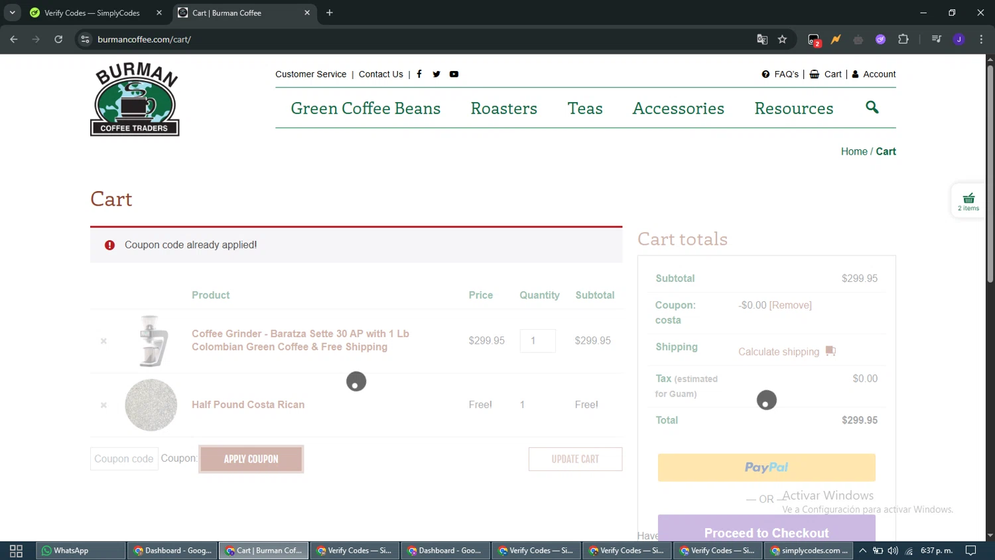Image resolution: width=995 pixels, height=560 pixels.
Task: Open WhatsApp from the taskbar
Action: pyautogui.click(x=81, y=551)
